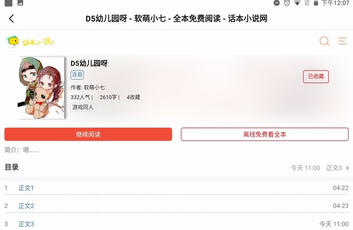Viewport: 353px width, 230px height.
Task: Tap the do-not-disturb status bar icon
Action: [x=277, y=3]
